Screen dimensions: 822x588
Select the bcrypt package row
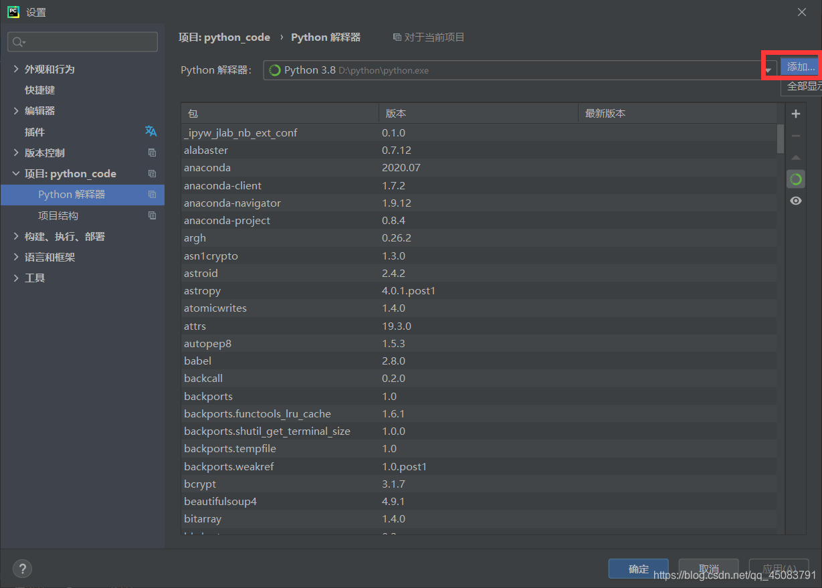click(x=479, y=484)
